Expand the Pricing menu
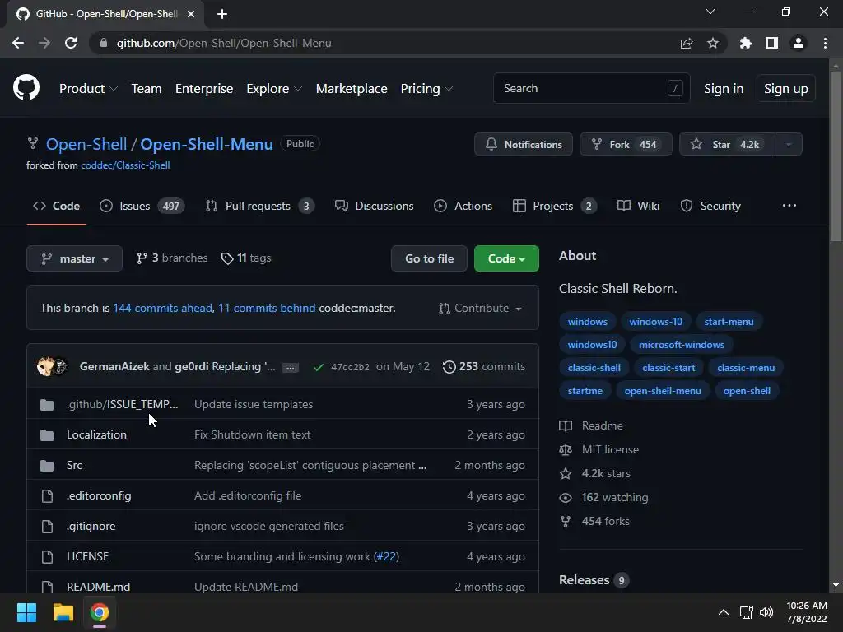 click(426, 89)
